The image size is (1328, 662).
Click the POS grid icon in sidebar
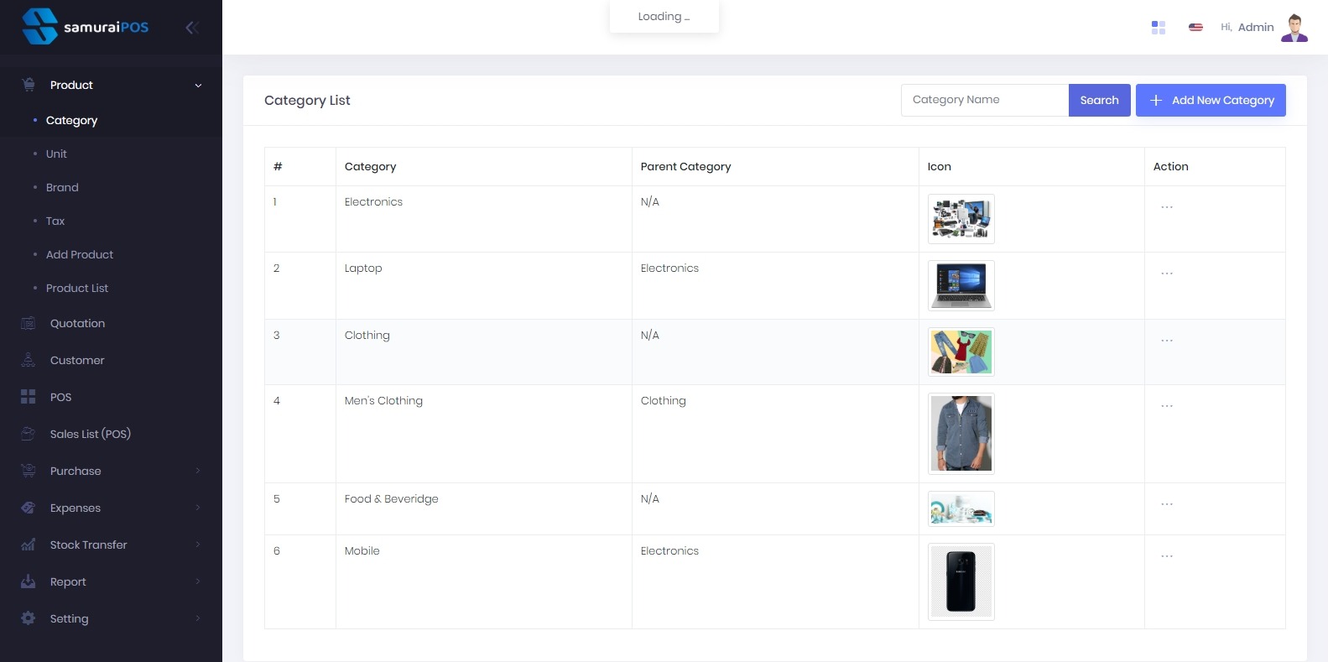tap(29, 397)
